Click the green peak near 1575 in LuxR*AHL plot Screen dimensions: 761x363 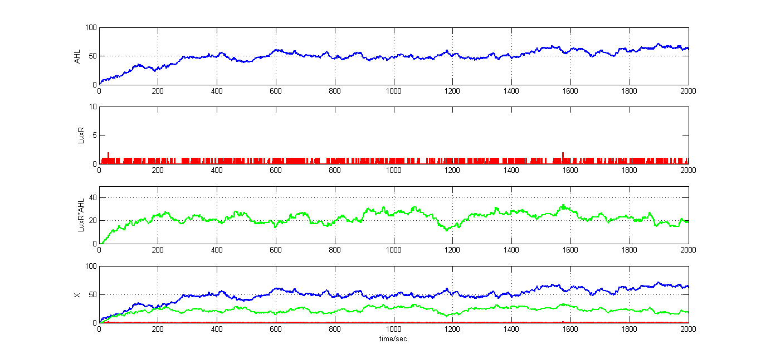pyautogui.click(x=563, y=206)
